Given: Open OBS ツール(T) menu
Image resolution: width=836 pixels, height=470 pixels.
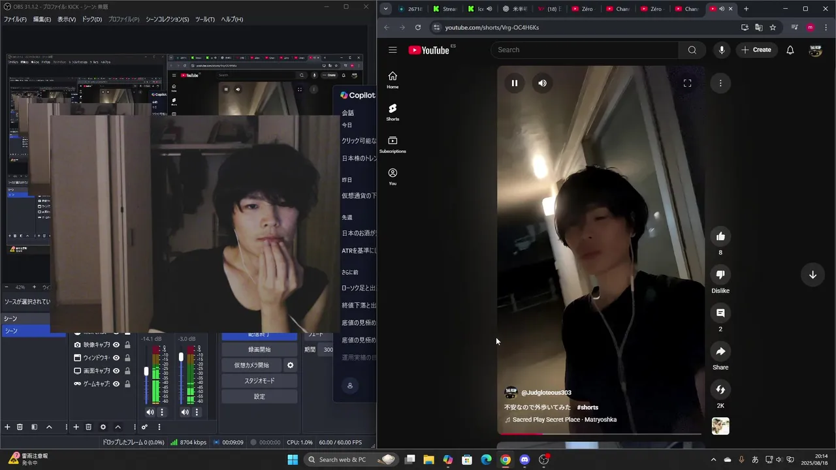Looking at the screenshot, I should 204,19.
